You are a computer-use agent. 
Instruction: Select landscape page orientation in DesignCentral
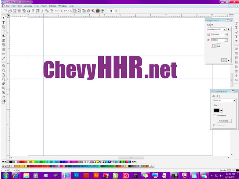pos(218,46)
